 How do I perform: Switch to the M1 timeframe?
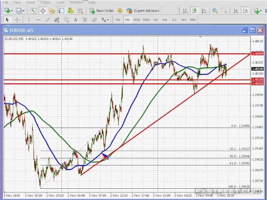[118, 20]
